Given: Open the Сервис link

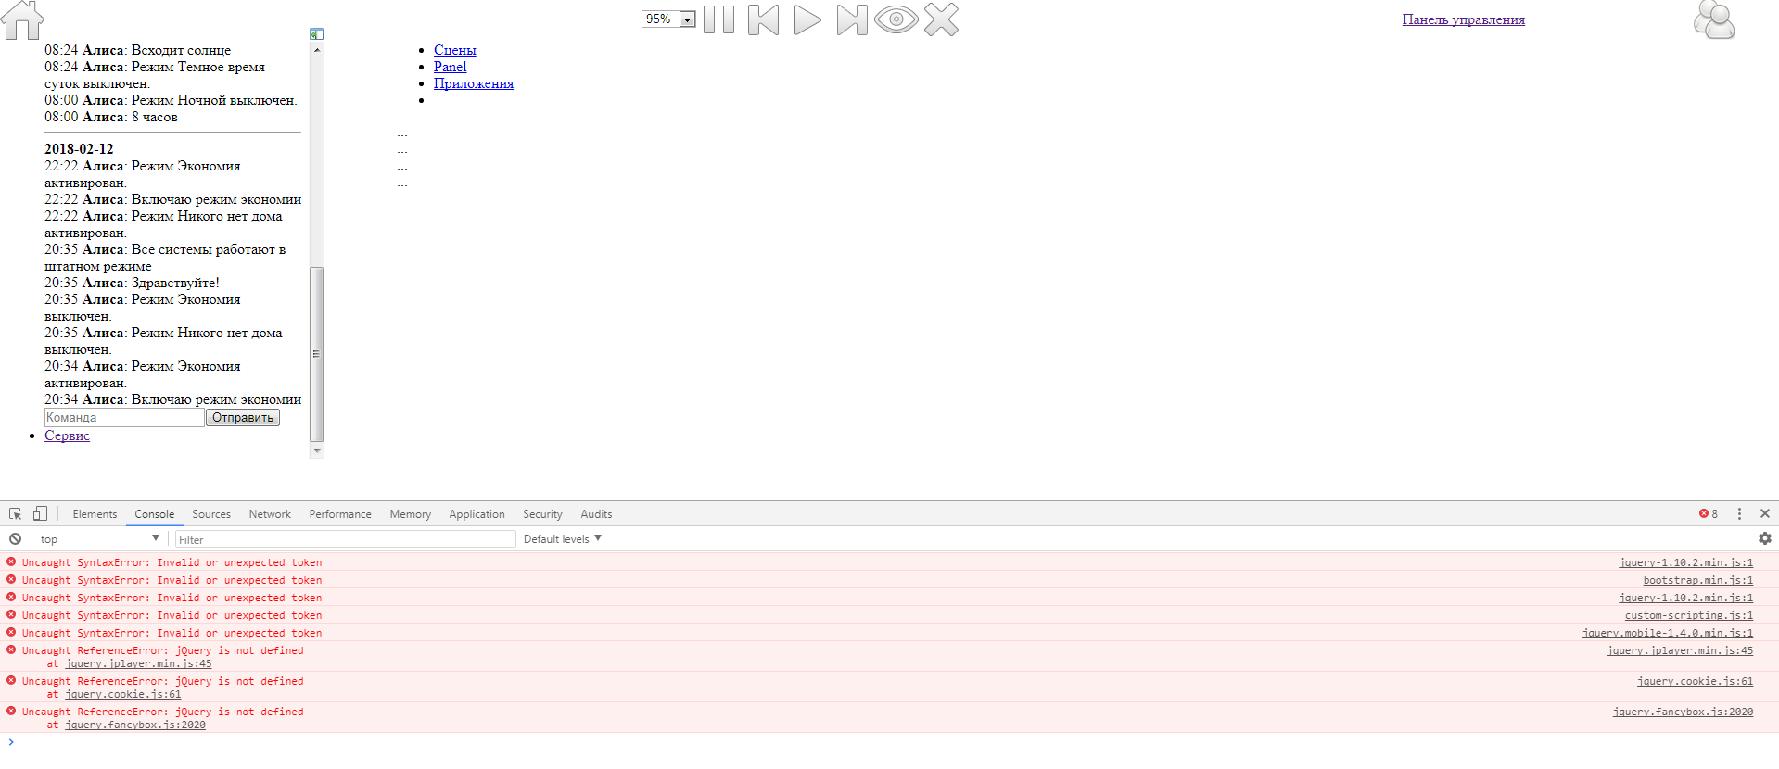Looking at the screenshot, I should click(x=67, y=435).
